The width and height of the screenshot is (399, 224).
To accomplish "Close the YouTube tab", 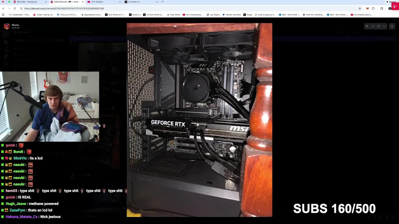I will (120, 2).
